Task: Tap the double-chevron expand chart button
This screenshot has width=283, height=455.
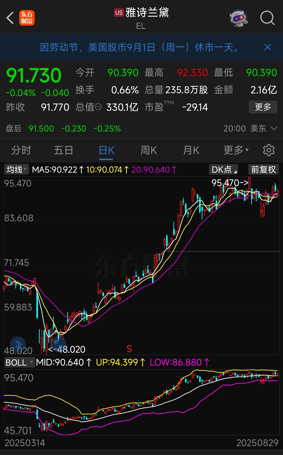Action: 18,344
